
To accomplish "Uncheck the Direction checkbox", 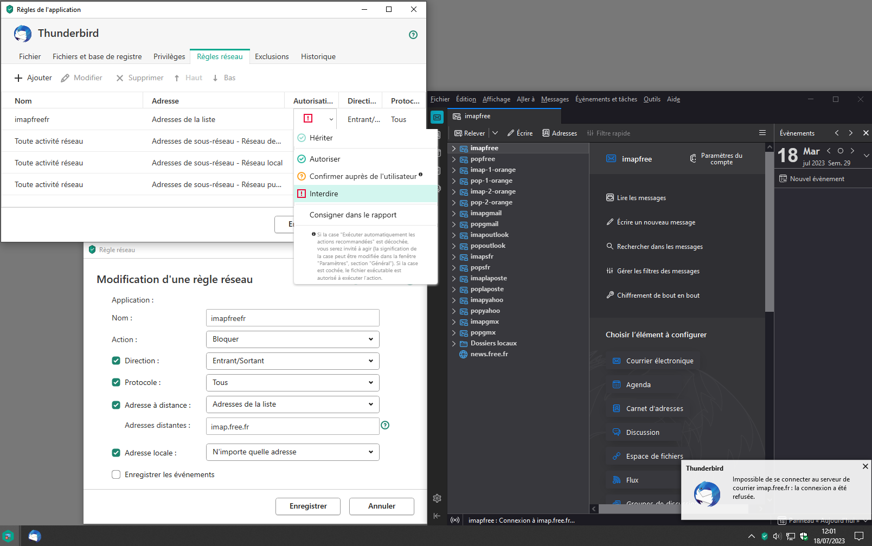I will coord(116,361).
